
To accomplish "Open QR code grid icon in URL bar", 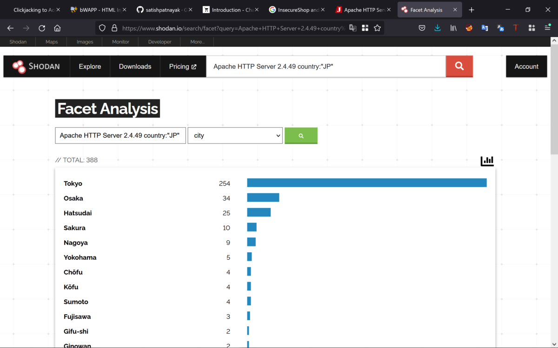I will tap(365, 28).
